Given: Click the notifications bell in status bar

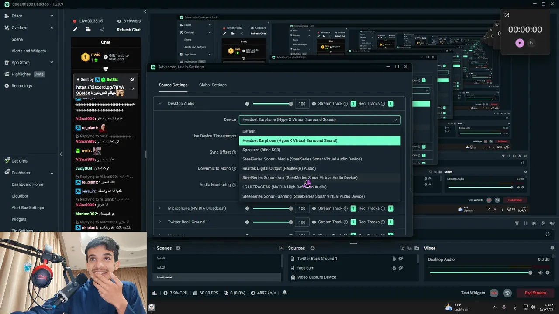Looking at the screenshot, I should pyautogui.click(x=285, y=293).
